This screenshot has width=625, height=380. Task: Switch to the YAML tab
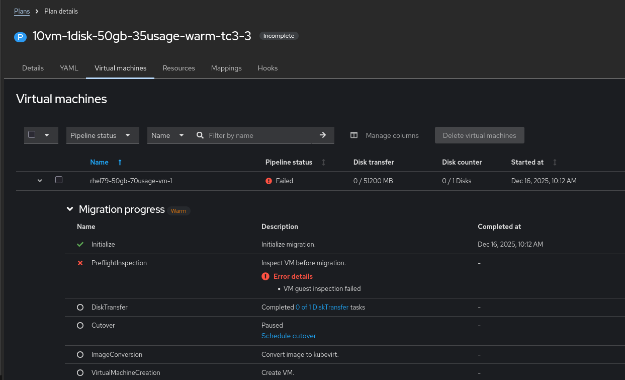coord(69,68)
